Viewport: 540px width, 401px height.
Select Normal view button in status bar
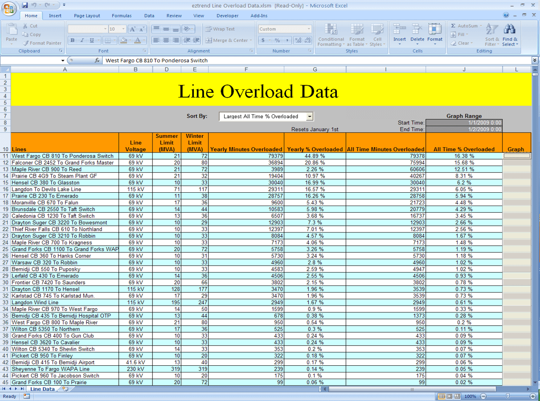coord(442,396)
